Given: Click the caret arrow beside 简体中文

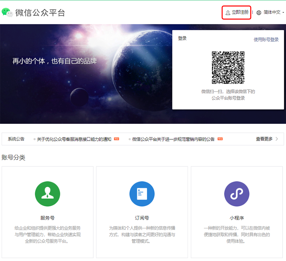Looking at the screenshot, I should [283, 13].
